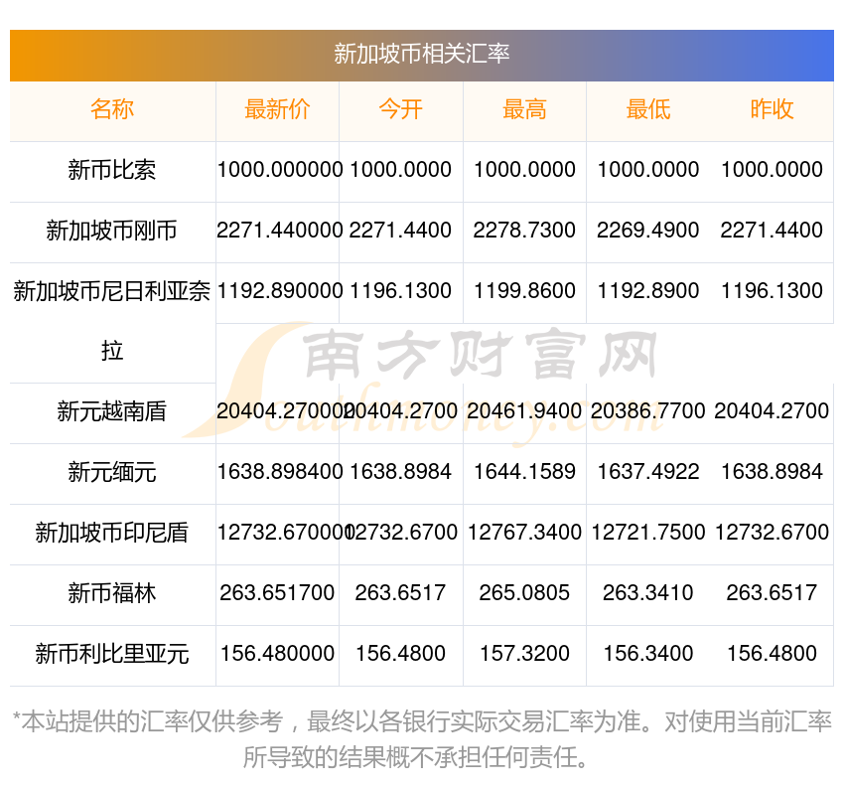Image resolution: width=844 pixels, height=788 pixels.
Task: Click 尼日利亚奈拉 今开 value '1196.1300'
Action: [401, 291]
